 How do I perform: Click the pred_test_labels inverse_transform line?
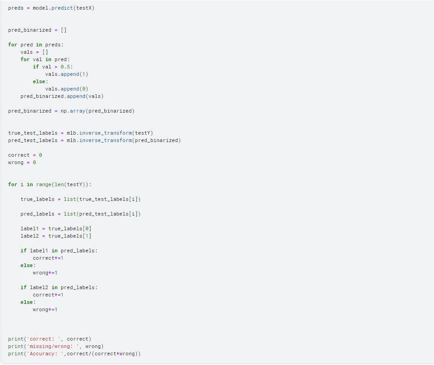(94, 140)
